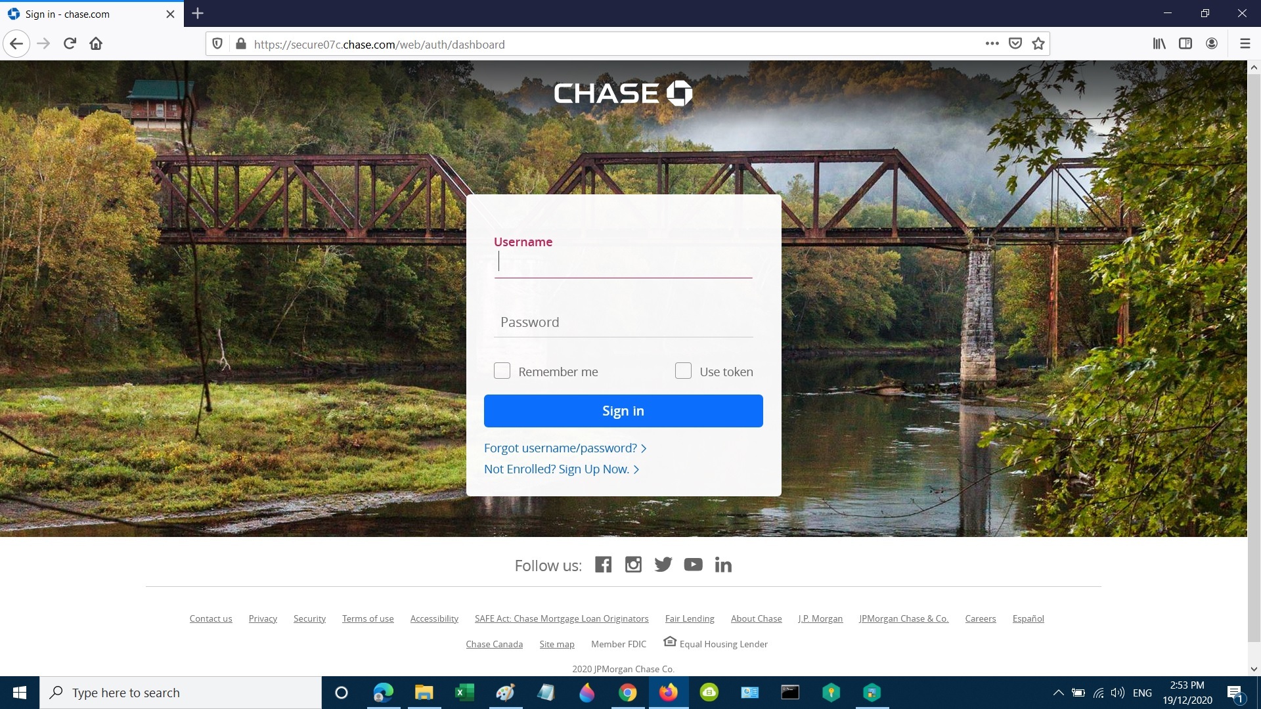The height and width of the screenshot is (709, 1261).
Task: Open the Firefox hamburger menu
Action: [1245, 44]
